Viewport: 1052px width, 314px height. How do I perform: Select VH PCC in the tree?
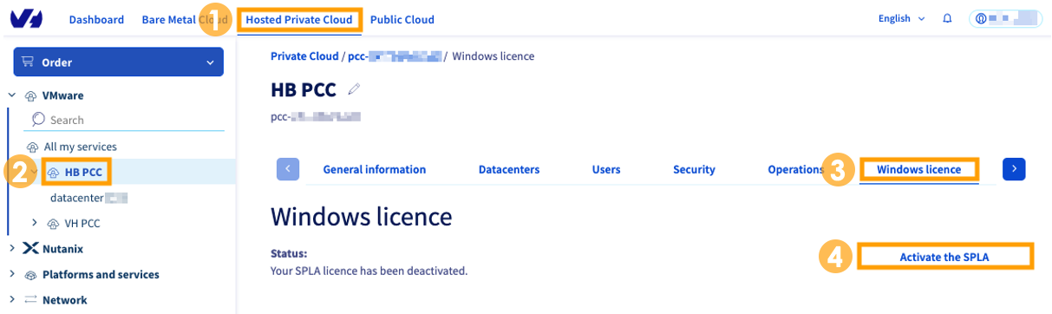(82, 224)
